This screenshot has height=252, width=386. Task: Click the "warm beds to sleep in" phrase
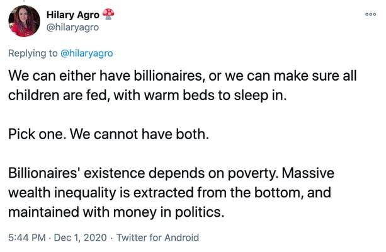coord(215,95)
